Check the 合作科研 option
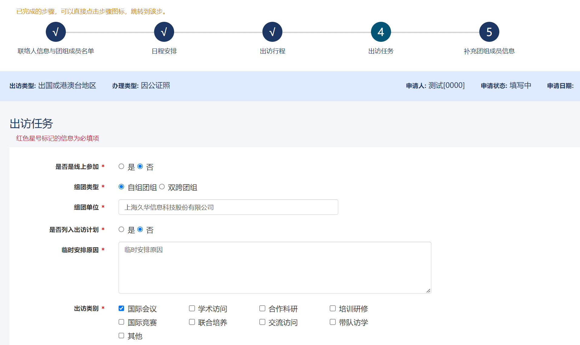 click(x=262, y=308)
